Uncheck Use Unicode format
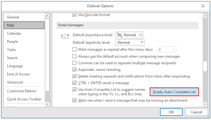Screen dimensions: 211x120 click(75, 15)
